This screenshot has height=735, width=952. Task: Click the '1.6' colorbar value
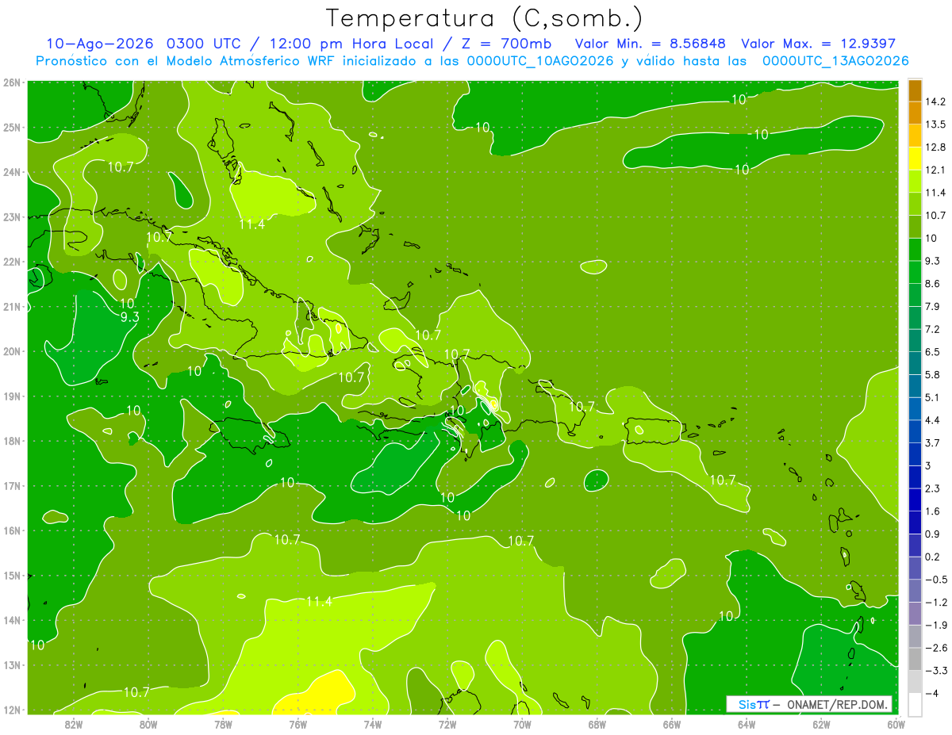tap(932, 511)
